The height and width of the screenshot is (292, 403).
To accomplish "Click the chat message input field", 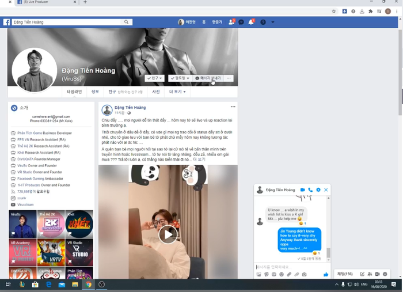I will [288, 267].
